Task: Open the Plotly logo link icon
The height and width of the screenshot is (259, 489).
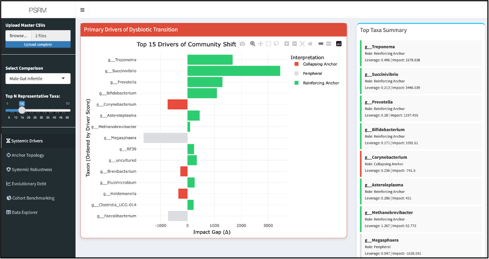Action: point(339,44)
